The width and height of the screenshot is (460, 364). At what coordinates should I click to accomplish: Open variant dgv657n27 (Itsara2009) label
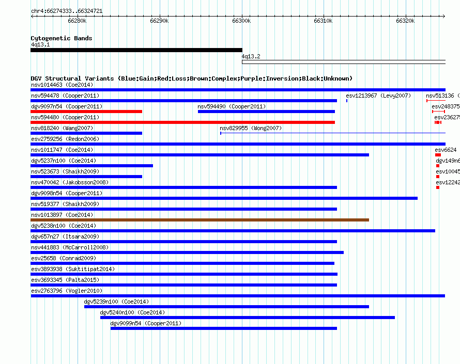click(x=65, y=236)
